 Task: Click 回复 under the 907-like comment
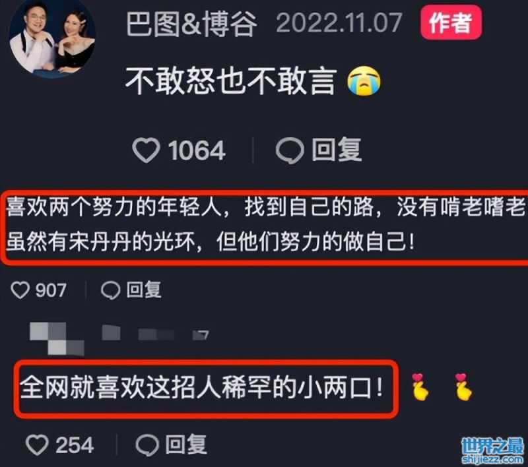click(x=144, y=290)
